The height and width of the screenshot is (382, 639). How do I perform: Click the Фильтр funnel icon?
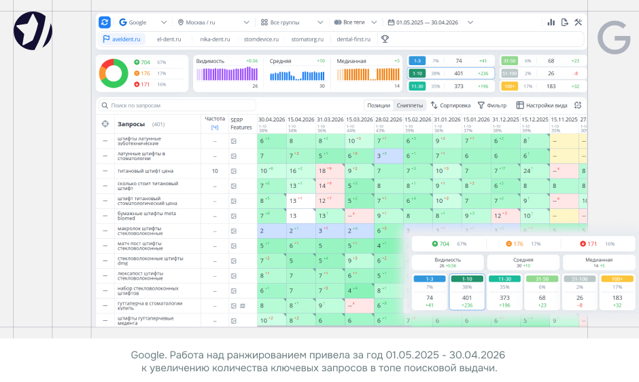pyautogui.click(x=481, y=105)
